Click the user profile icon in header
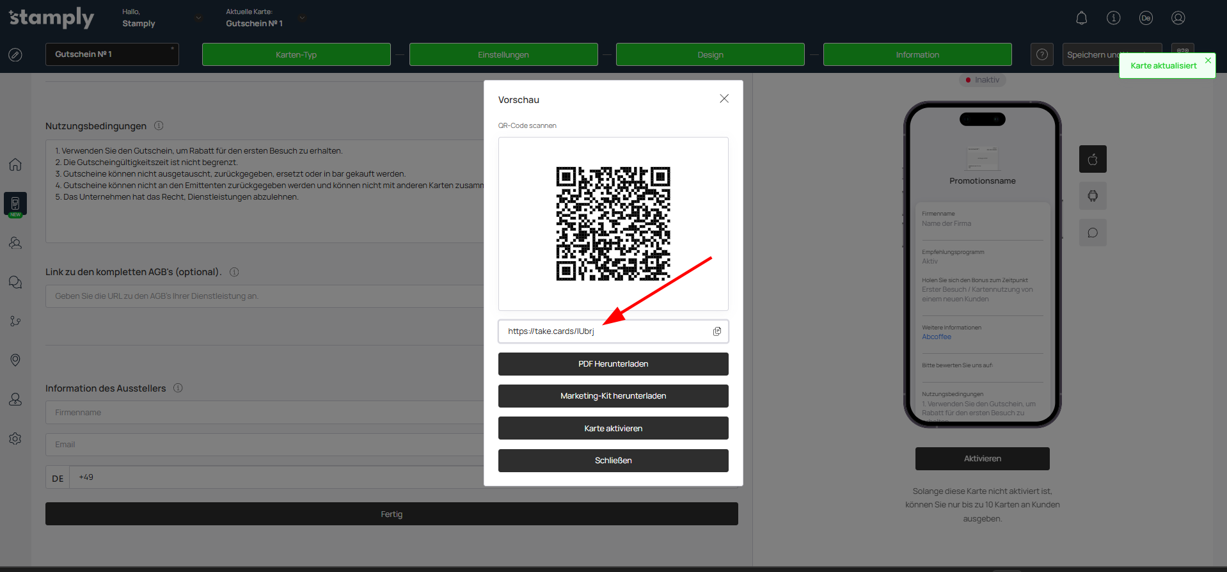1227x572 pixels. pos(1178,18)
